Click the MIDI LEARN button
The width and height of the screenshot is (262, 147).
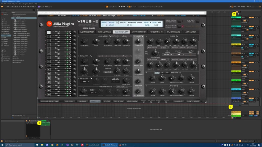coord(69,101)
